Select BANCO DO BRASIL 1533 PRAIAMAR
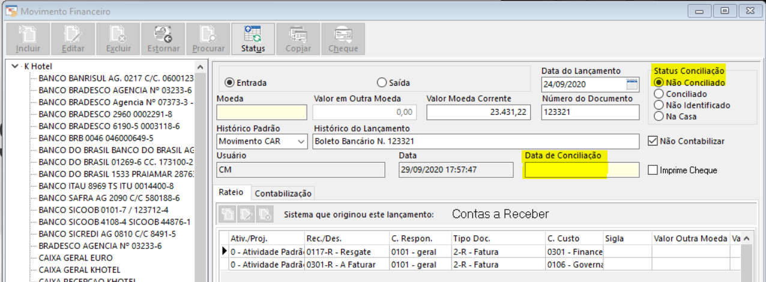 116,174
